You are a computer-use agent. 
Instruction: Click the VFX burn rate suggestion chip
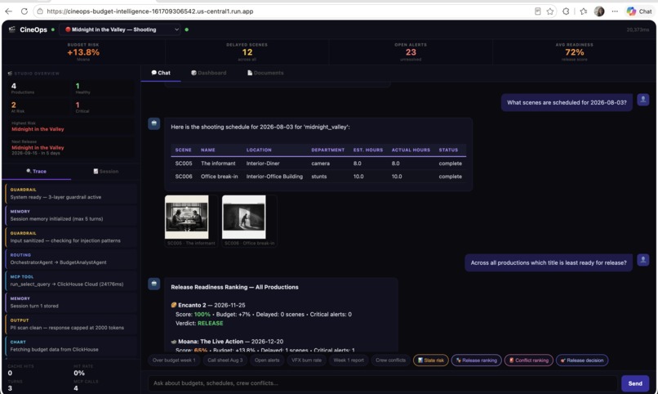tap(306, 360)
